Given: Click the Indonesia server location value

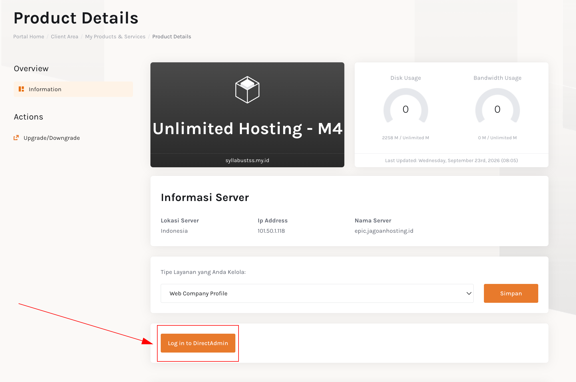Looking at the screenshot, I should click(174, 231).
